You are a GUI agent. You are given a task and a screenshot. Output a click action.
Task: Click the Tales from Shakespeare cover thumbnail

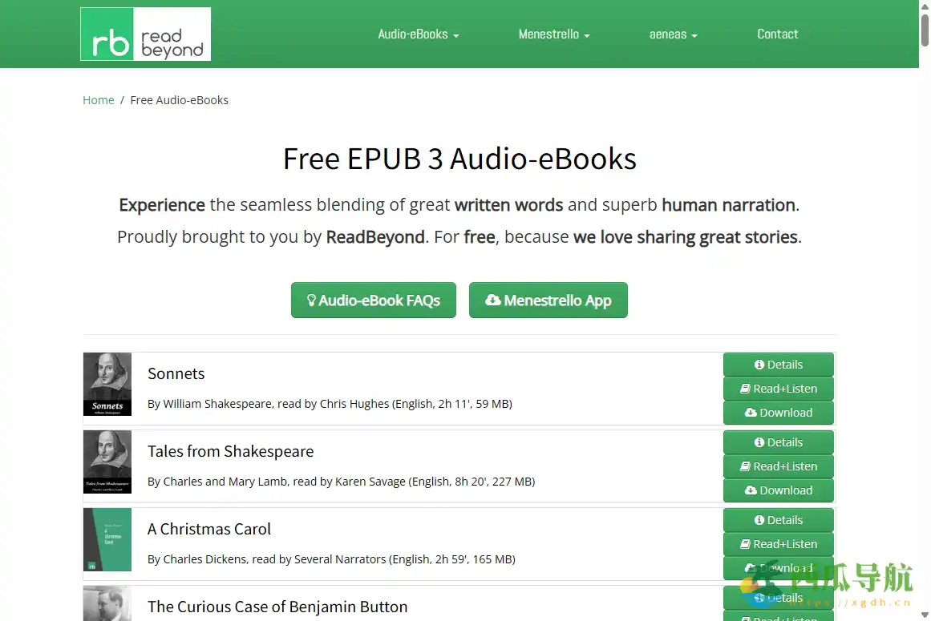(107, 462)
